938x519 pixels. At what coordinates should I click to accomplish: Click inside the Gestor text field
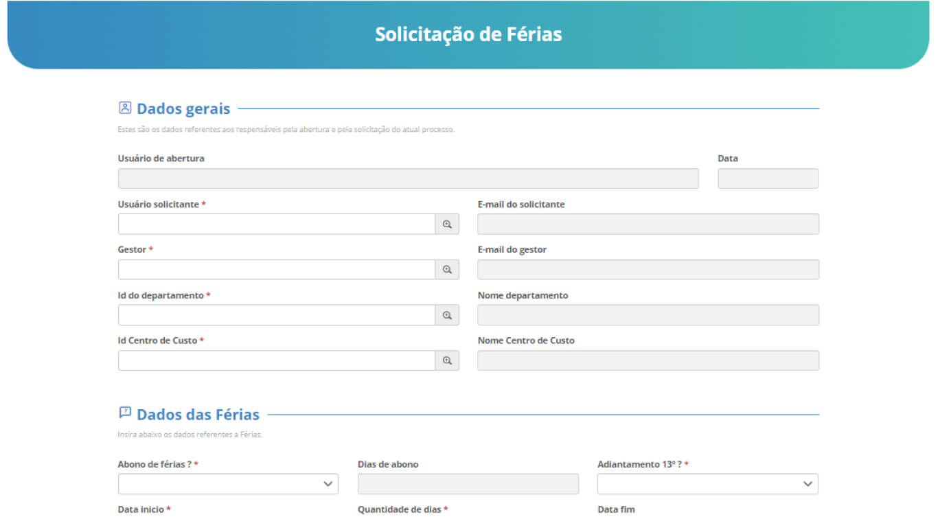276,270
